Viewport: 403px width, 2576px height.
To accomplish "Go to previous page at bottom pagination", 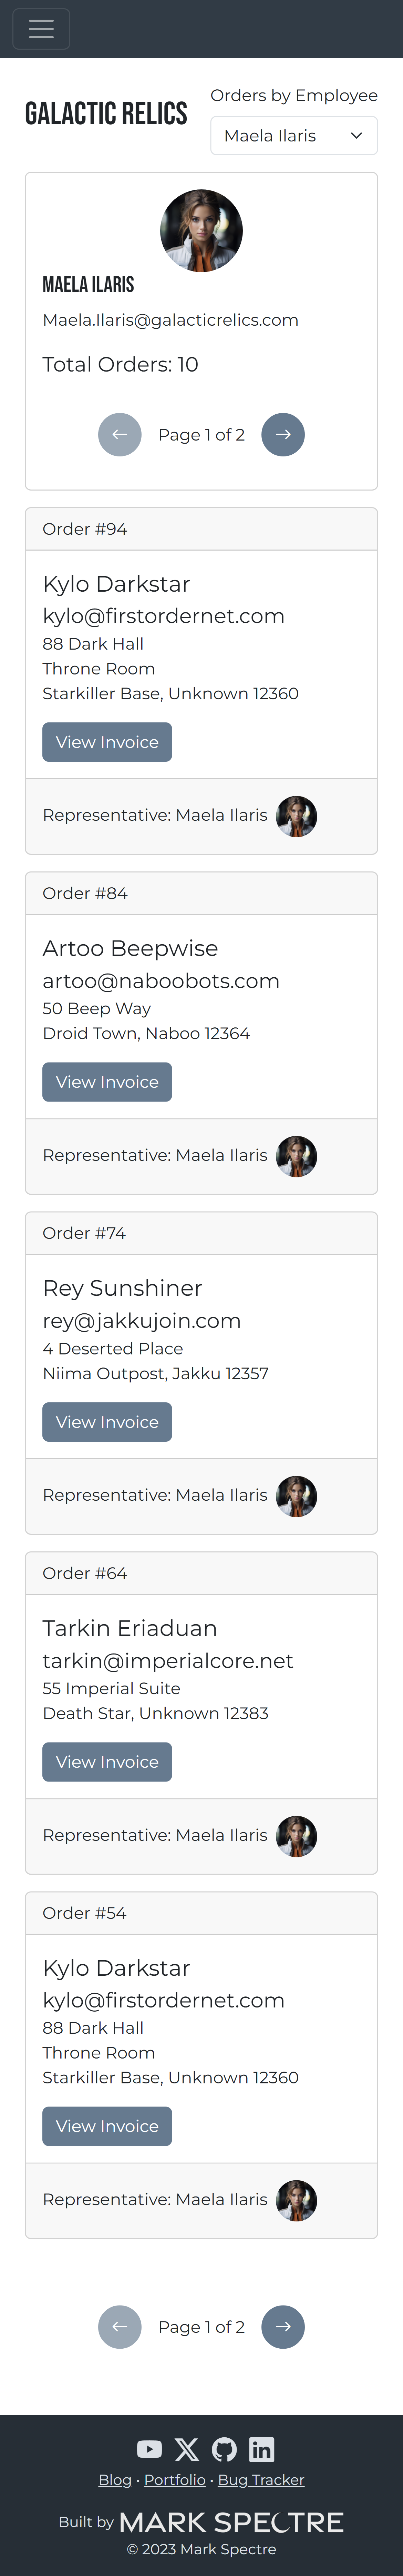I will pyautogui.click(x=120, y=2327).
